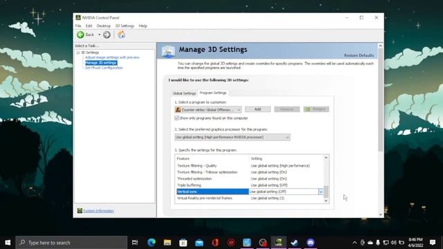Click the Restore Defaults link
Screen dimensions: 443x249
point(359,55)
